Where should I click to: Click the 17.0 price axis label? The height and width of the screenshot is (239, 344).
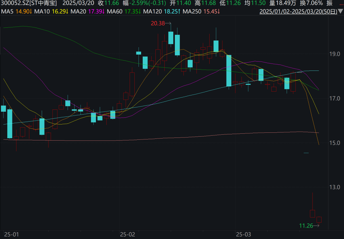(334, 99)
